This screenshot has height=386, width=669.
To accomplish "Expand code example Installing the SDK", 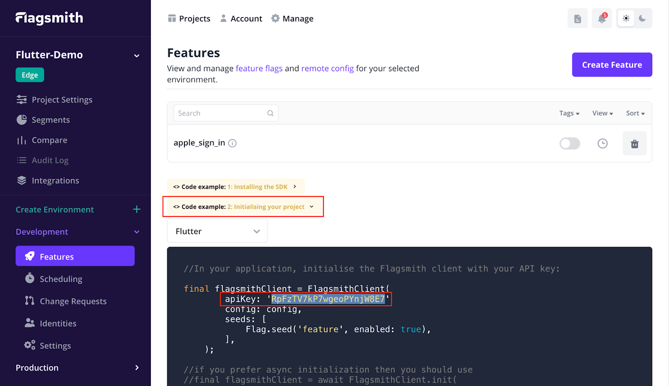I will [x=236, y=187].
